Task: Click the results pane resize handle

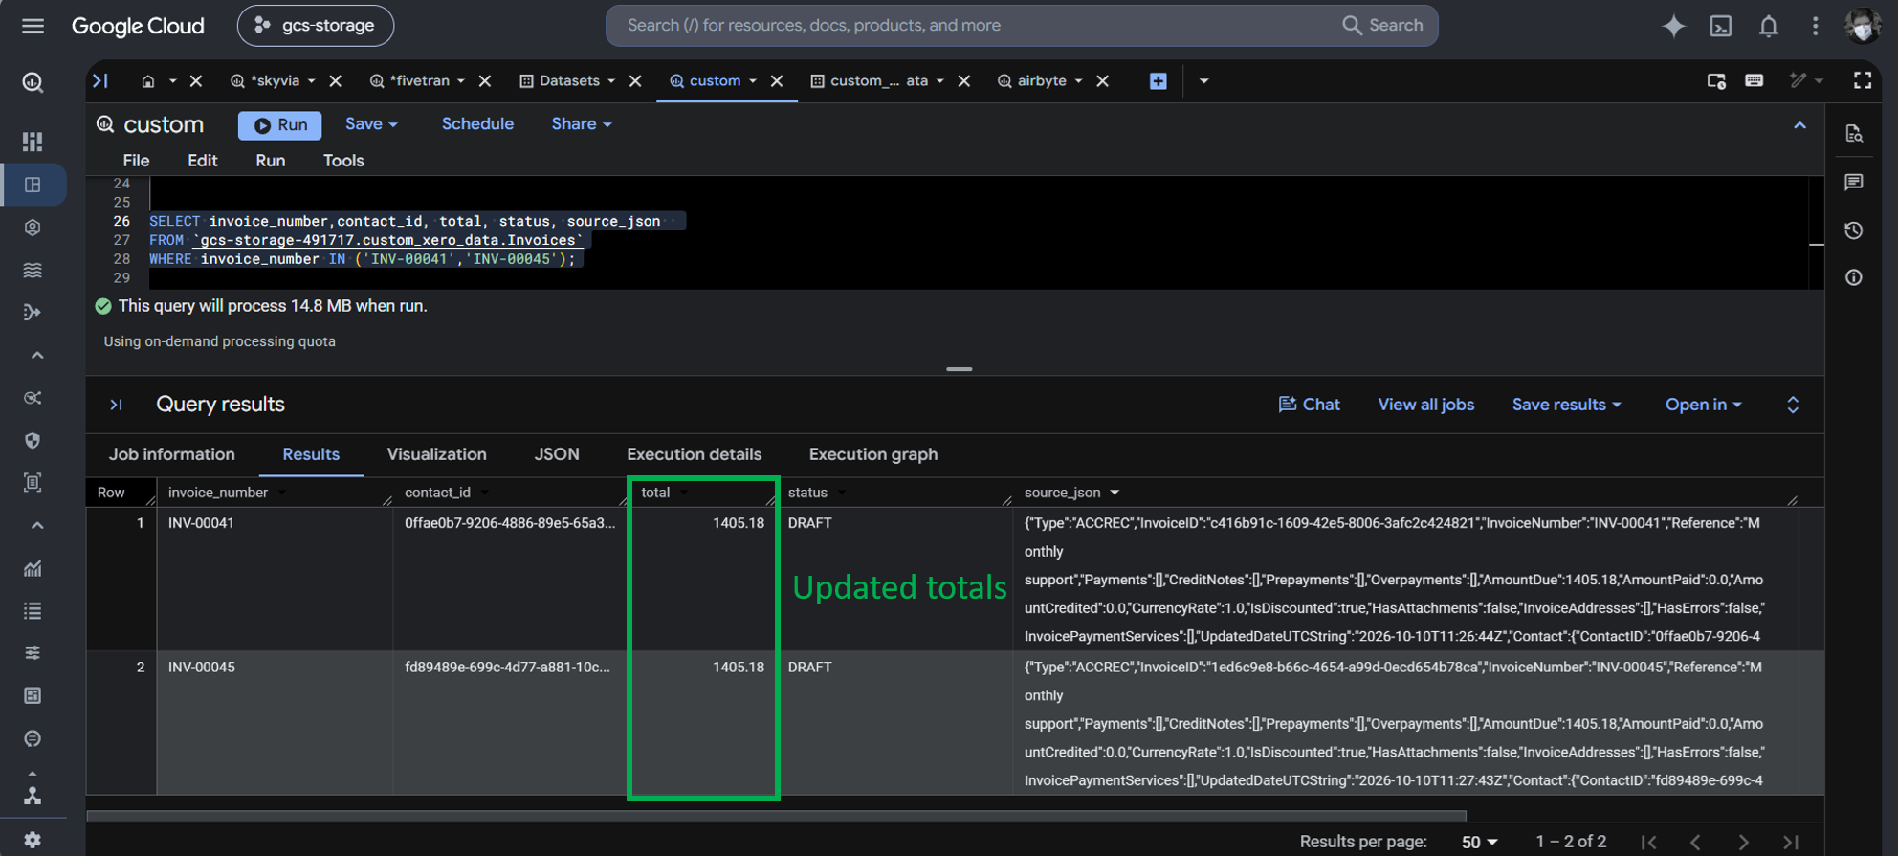Action: click(x=959, y=369)
